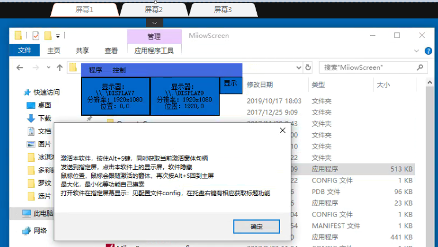Image resolution: width=438 pixels, height=247 pixels.
Task: Click the search magnifier icon
Action: 420,67
